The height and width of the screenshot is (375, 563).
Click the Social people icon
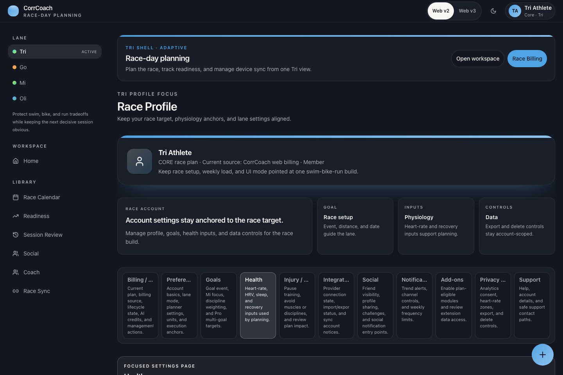pos(16,254)
